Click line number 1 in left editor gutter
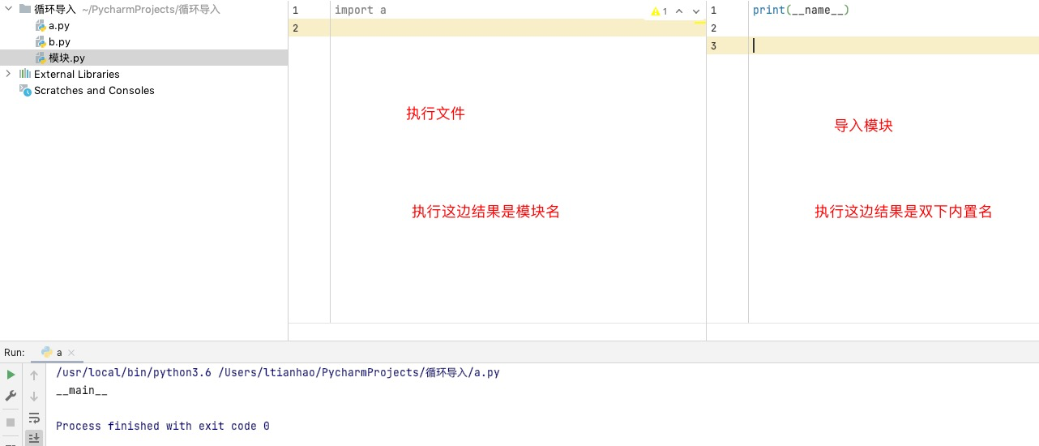 coord(295,11)
